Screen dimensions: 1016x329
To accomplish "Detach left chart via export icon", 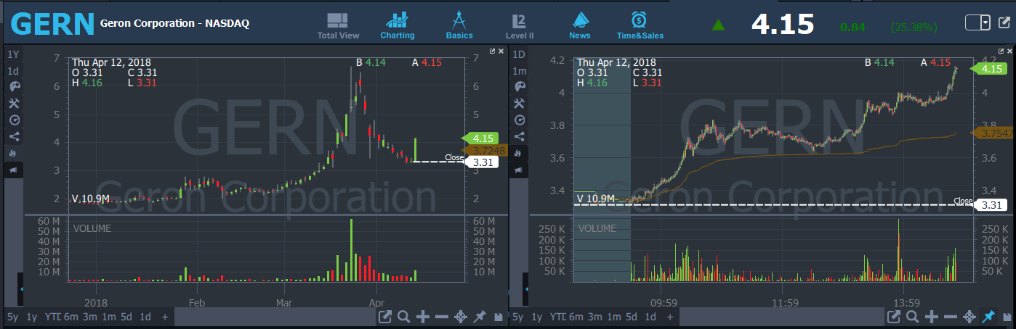I will tap(385, 317).
